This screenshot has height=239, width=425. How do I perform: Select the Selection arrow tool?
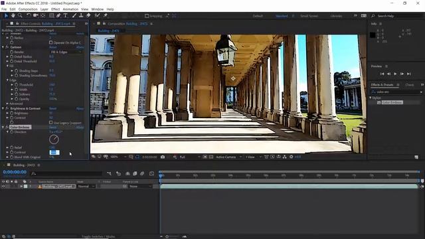tap(6, 16)
